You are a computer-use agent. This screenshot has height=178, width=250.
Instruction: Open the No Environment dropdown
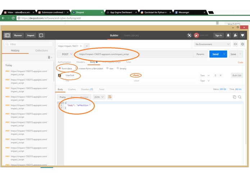tap(212, 44)
